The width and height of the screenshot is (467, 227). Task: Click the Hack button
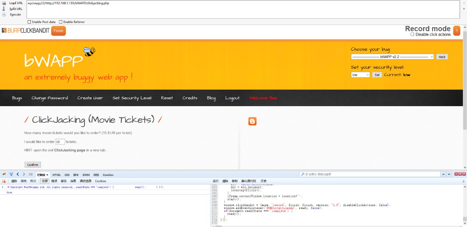pos(442,57)
